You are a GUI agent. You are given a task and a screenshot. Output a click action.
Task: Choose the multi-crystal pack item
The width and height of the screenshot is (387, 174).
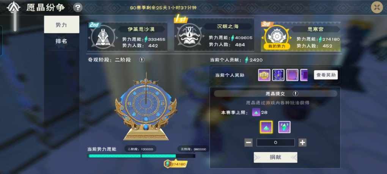pyautogui.click(x=284, y=127)
